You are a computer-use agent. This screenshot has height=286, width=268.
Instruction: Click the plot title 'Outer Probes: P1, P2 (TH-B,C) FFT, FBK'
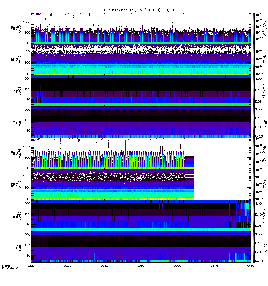pos(141,10)
